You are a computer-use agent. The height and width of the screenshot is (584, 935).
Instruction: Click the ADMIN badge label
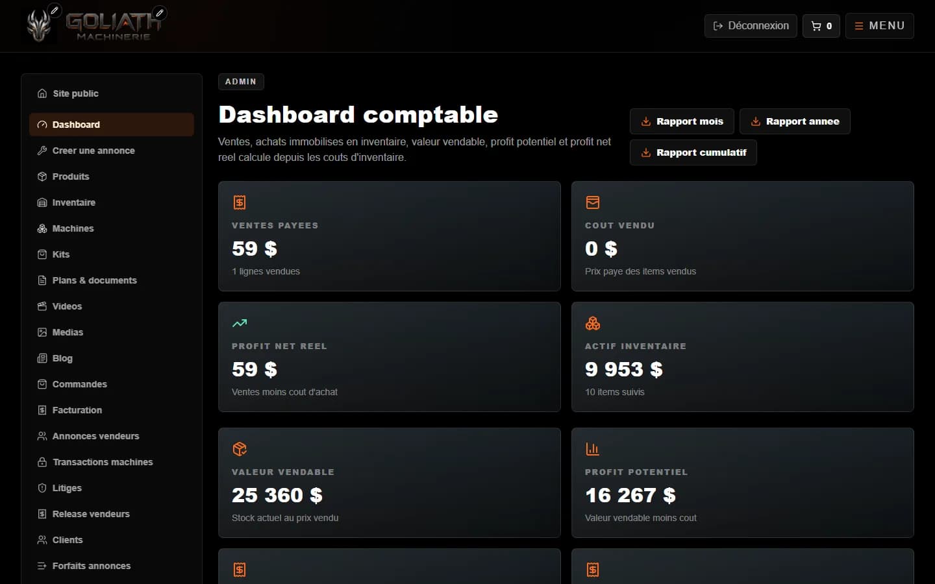pos(241,82)
